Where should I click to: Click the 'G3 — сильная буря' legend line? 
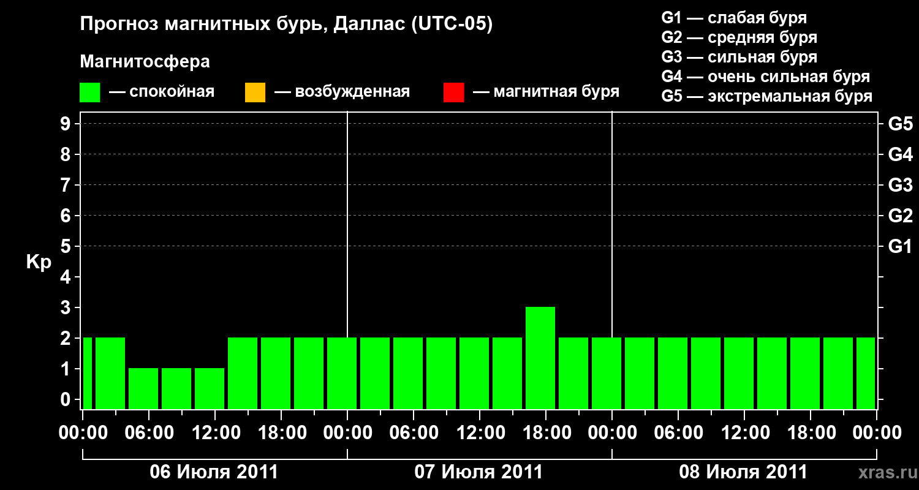tap(739, 57)
